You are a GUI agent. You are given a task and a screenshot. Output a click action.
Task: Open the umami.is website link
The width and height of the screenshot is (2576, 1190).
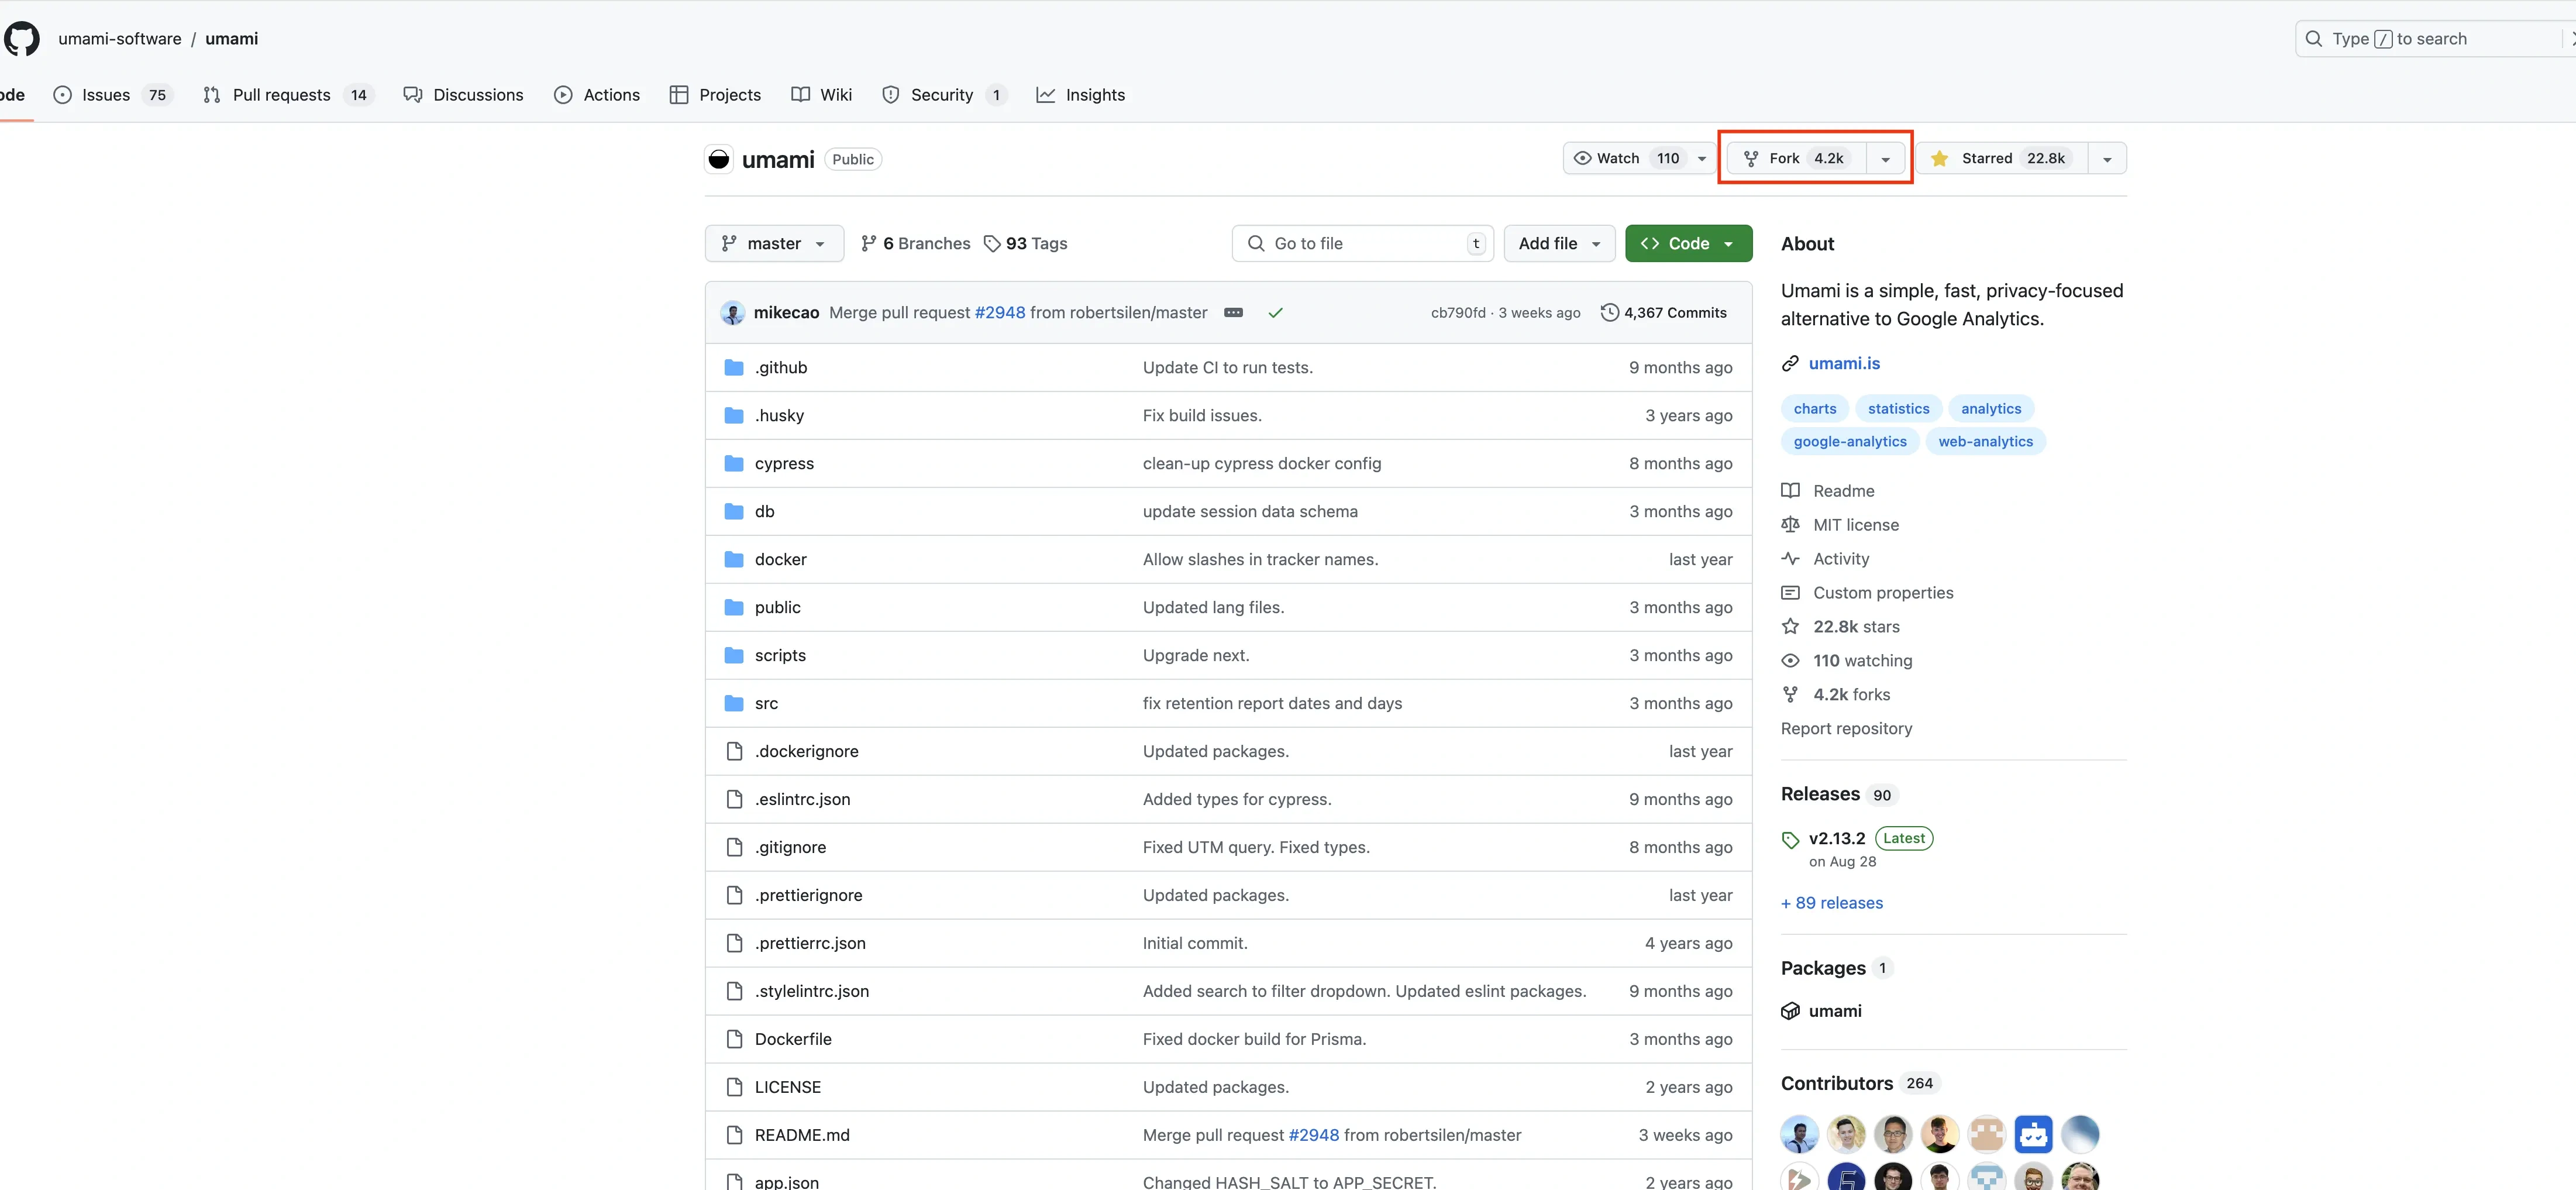click(1843, 364)
